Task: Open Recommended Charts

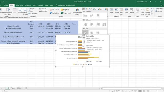Action: 77,12
